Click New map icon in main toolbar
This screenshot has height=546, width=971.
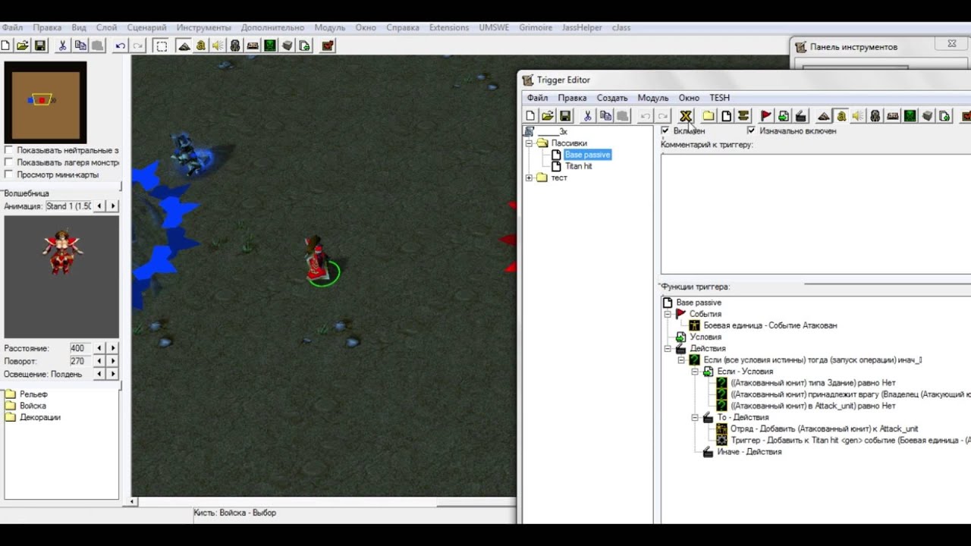pyautogui.click(x=6, y=45)
